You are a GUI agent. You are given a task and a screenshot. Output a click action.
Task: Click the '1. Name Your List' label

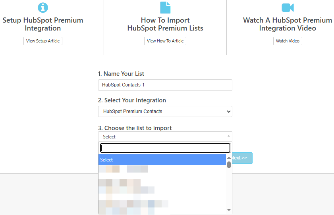tap(121, 73)
